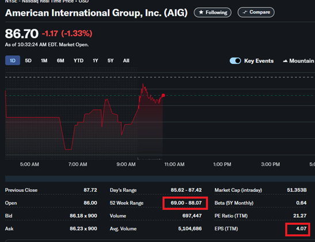Click the 7:00 AM axis label
315x242 pixels.
(x=78, y=164)
